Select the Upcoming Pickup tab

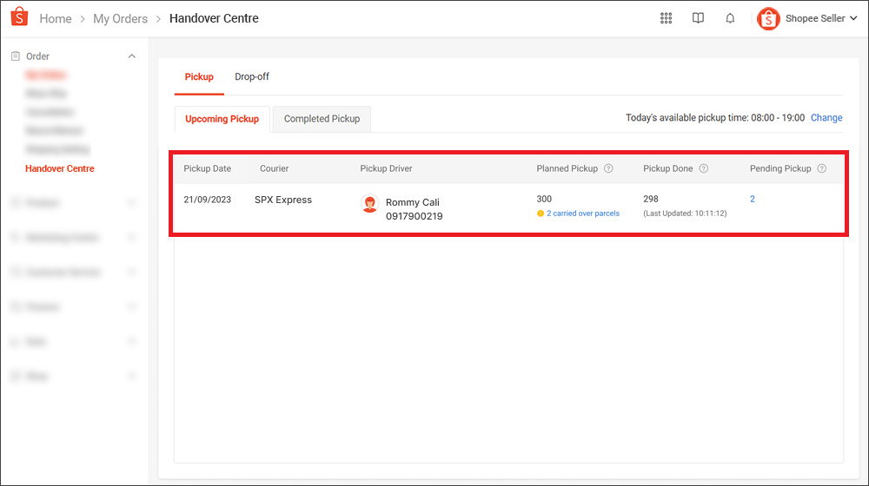[222, 119]
